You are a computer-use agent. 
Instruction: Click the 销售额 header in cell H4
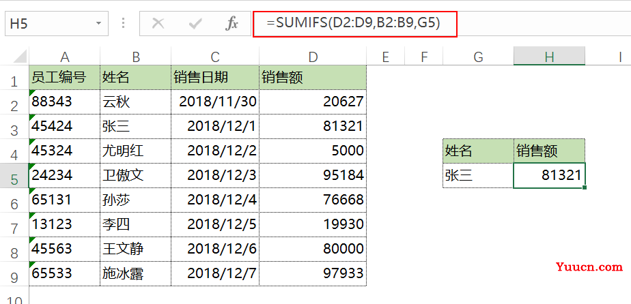[x=549, y=151]
